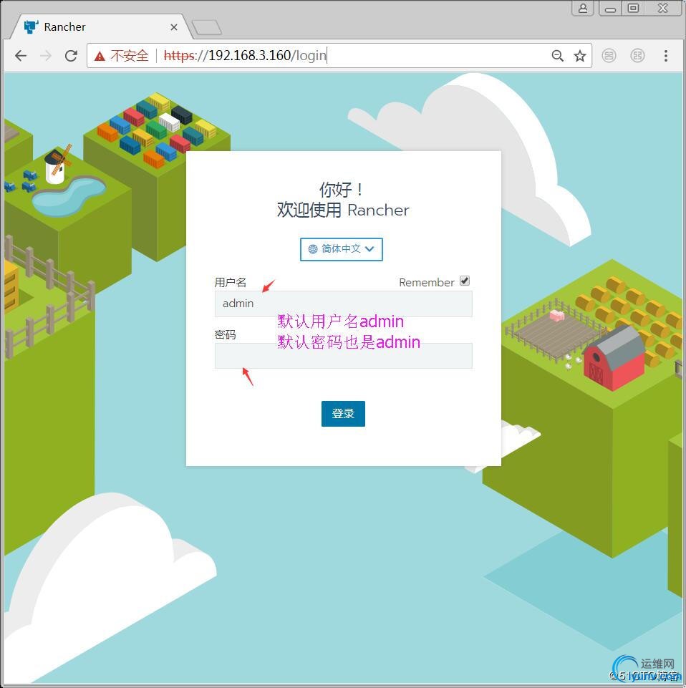Maximize the browser window
The height and width of the screenshot is (688, 686).
(633, 8)
